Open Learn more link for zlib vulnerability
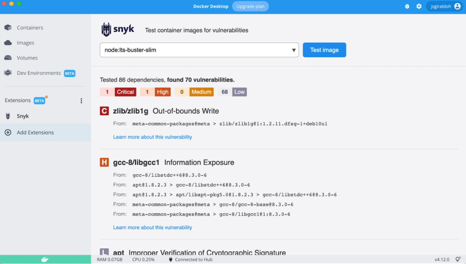The height and width of the screenshot is (264, 466). tap(152, 137)
